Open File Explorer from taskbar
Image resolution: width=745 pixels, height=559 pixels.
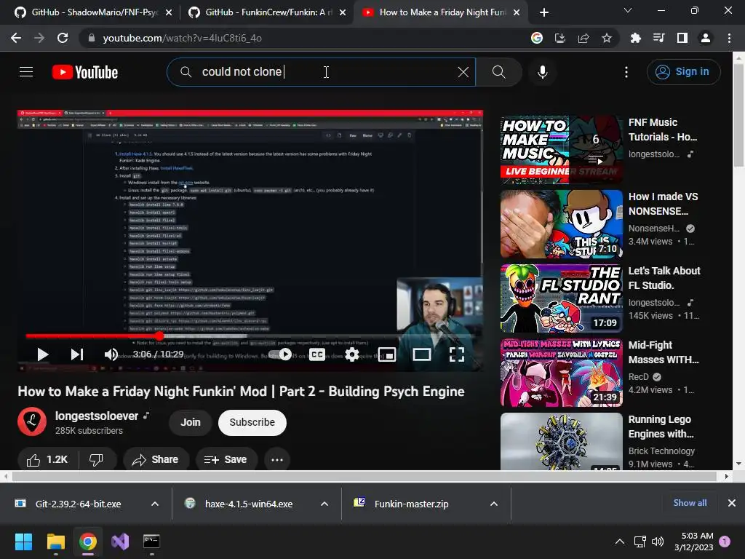click(55, 542)
